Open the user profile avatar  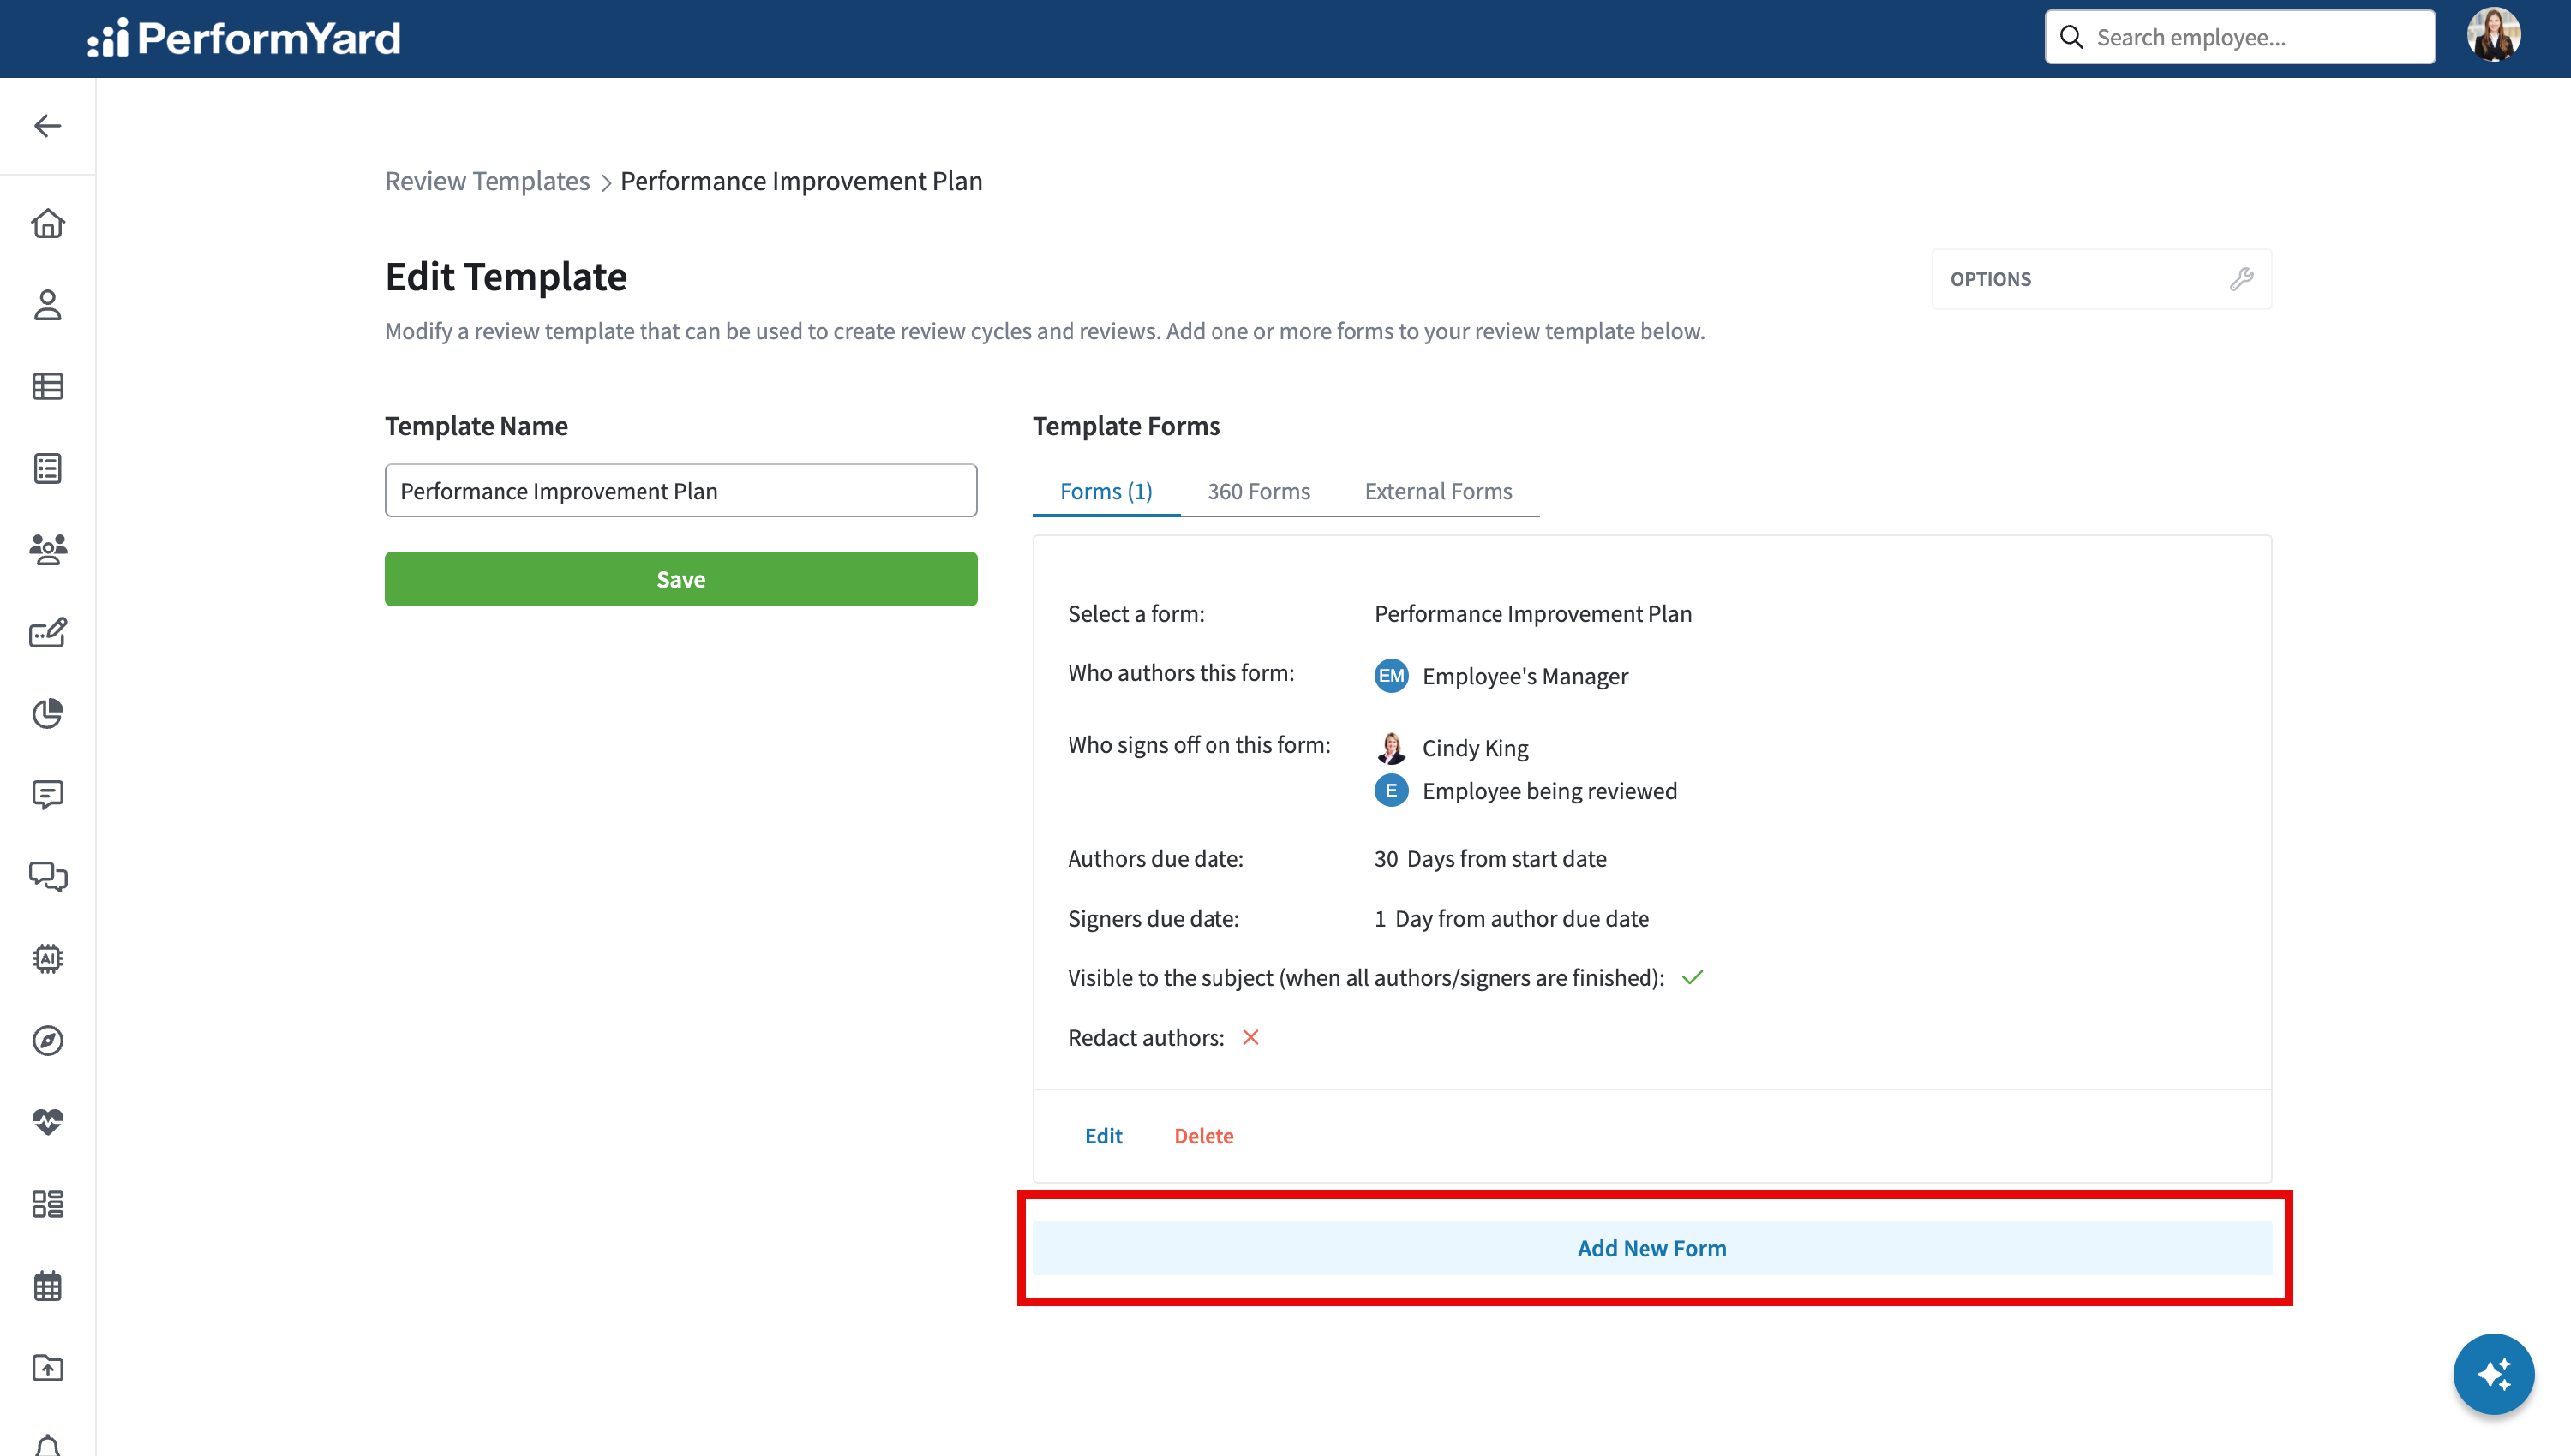click(x=2493, y=36)
